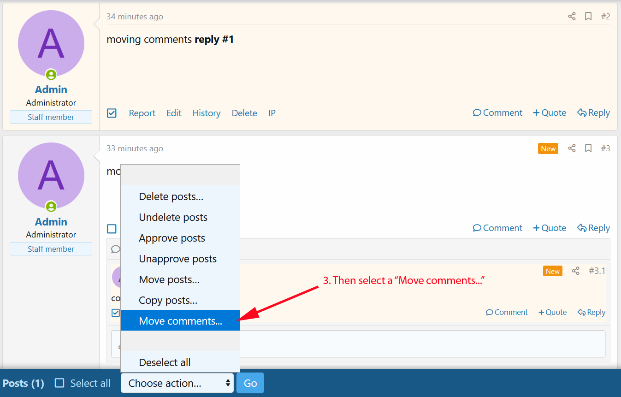Bookmark post #2 using the bookmark icon
This screenshot has height=397, width=621.
point(588,17)
